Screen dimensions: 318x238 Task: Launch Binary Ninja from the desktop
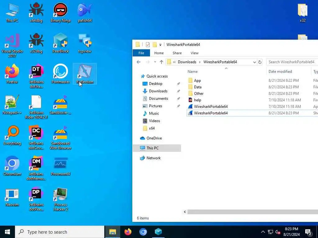click(61, 12)
